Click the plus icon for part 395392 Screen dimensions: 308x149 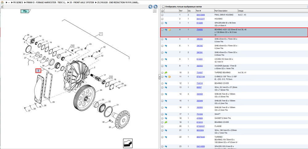pyautogui.click(x=162, y=46)
